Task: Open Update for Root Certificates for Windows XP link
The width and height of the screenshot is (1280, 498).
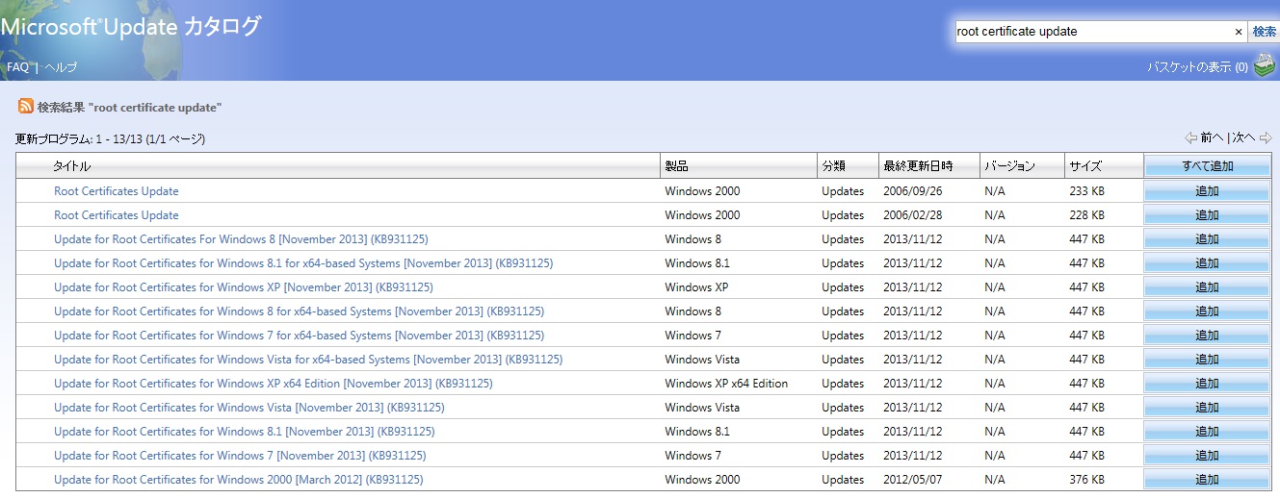Action: [244, 287]
